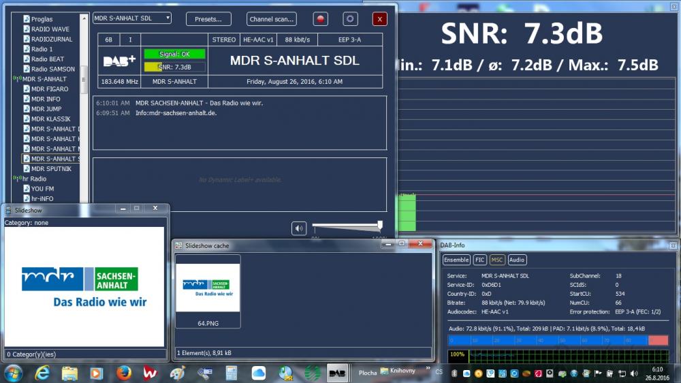Launch Internet Explorer from the taskbar
The height and width of the screenshot is (383, 681).
[x=42, y=373]
